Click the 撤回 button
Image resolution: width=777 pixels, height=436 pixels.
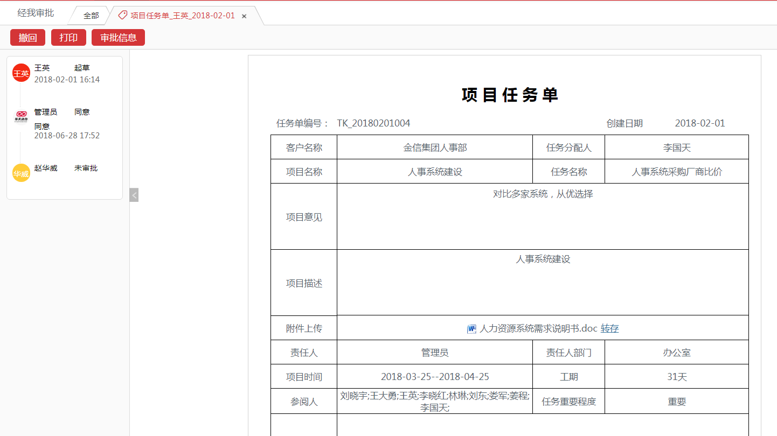(27, 37)
